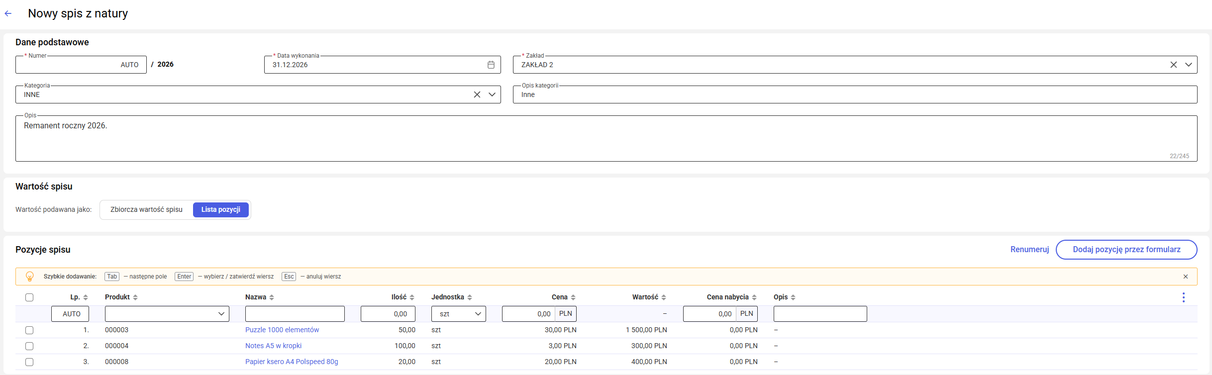
Task: Focus the Ilość input in the new row
Action: click(388, 314)
